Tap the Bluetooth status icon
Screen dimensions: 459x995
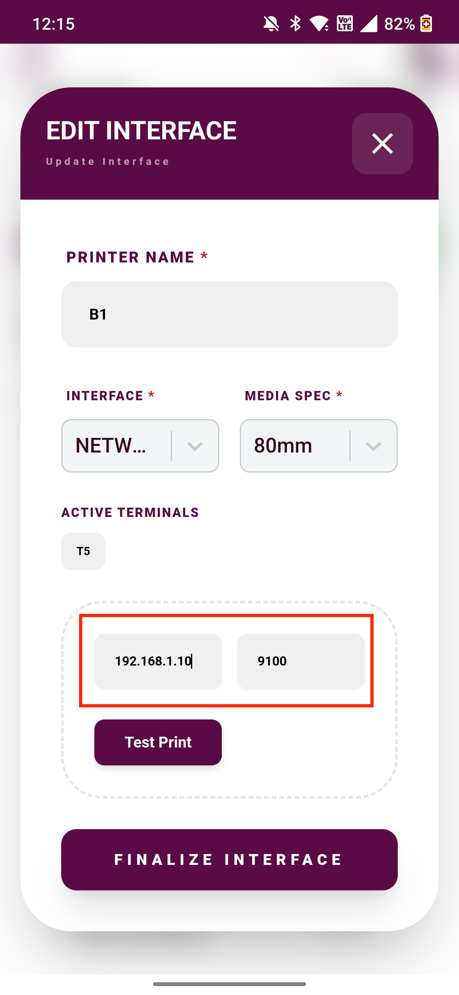pyautogui.click(x=295, y=24)
